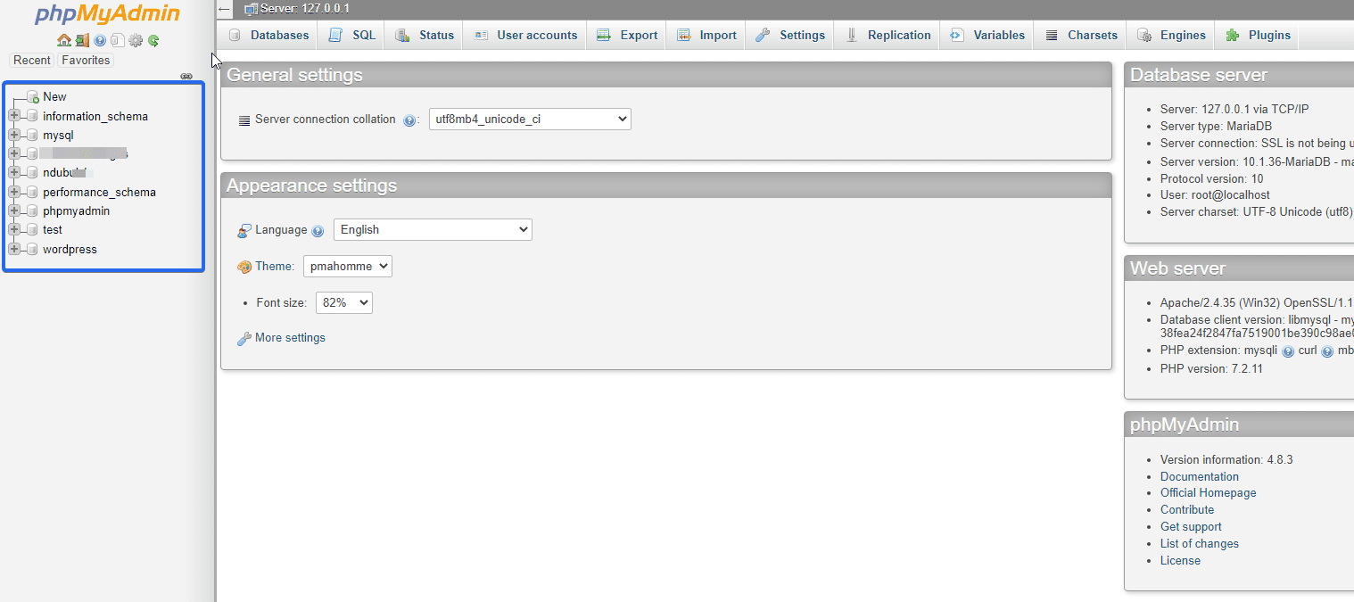Click the Favorites button
The image size is (1354, 602).
pos(86,60)
